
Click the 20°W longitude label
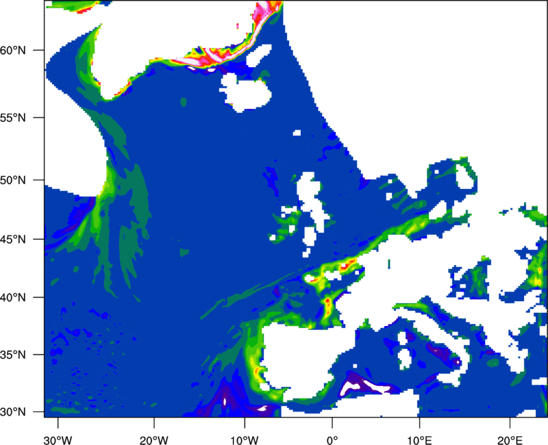click(154, 440)
